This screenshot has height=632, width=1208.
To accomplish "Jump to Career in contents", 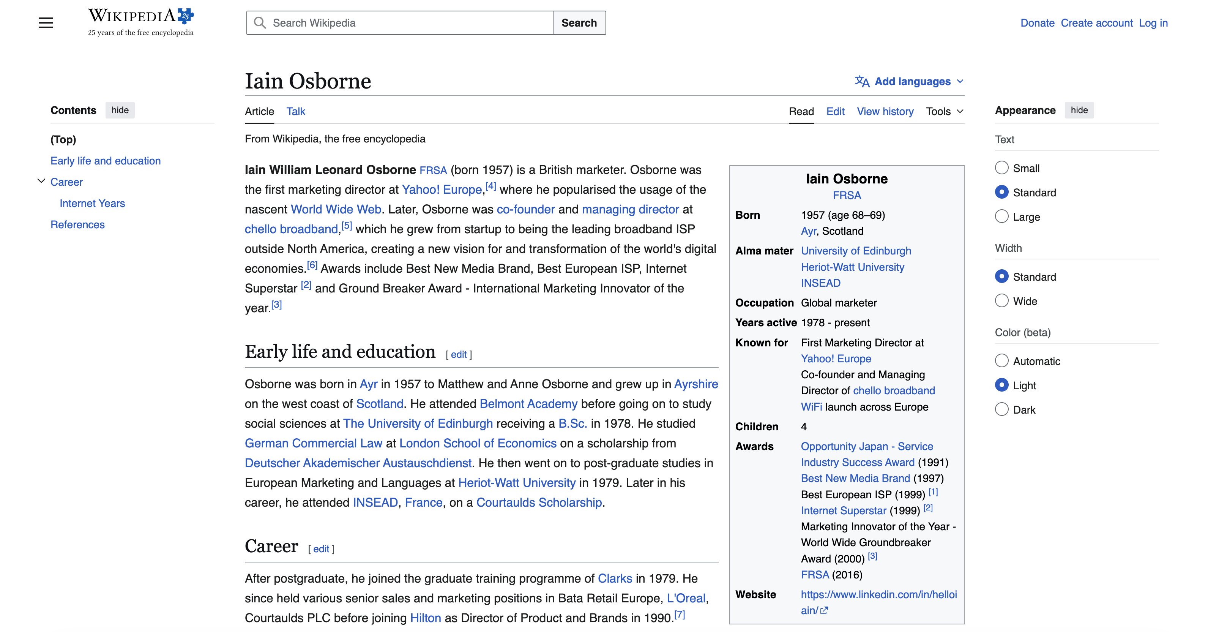I will pyautogui.click(x=66, y=182).
